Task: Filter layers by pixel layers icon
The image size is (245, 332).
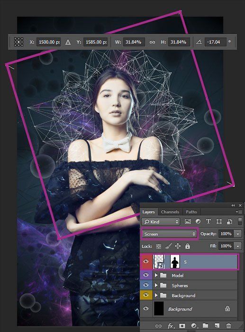Action: coord(188,221)
